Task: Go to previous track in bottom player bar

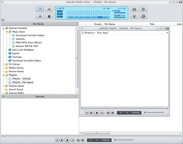Action: (57, 140)
